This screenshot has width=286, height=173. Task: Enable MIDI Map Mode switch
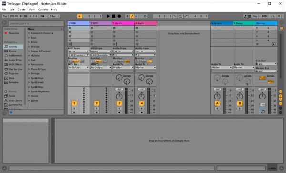265,16
